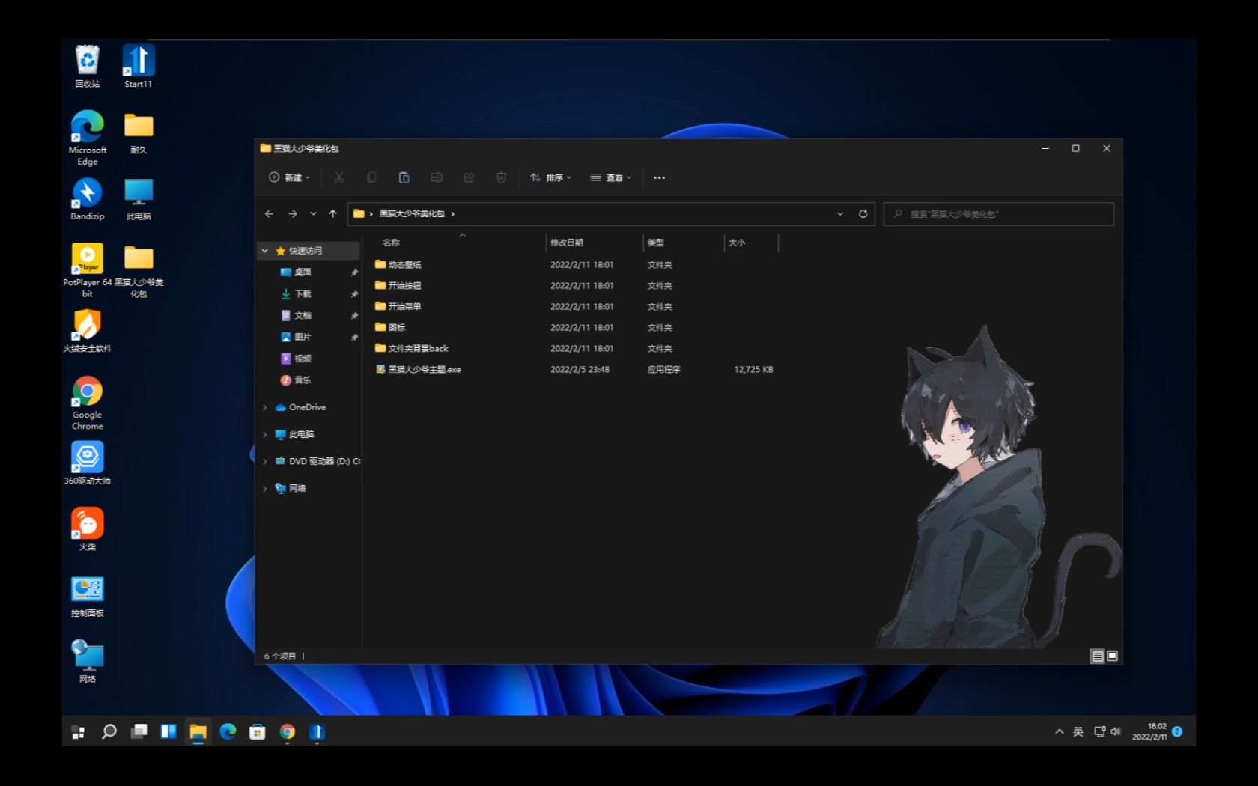Open the 排序 (Sort) dropdown
The width and height of the screenshot is (1258, 786).
pyautogui.click(x=551, y=177)
